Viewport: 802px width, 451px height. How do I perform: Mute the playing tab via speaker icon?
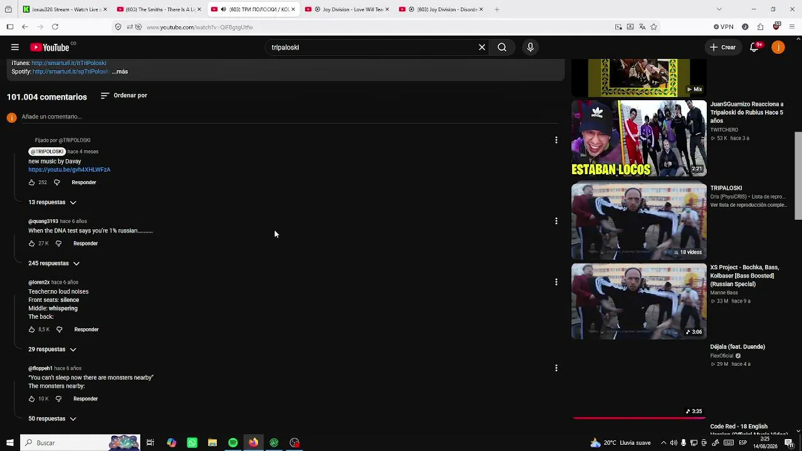224,9
